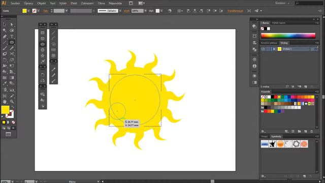Open graphic Styl dropdown arrow
Image resolution: width=325 pixels, height=183 pixels.
point(161,11)
